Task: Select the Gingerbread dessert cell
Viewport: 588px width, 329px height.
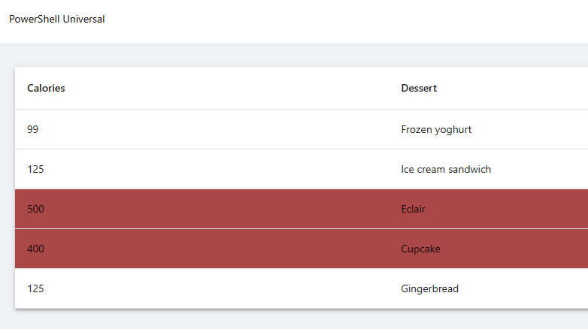Action: pos(429,288)
